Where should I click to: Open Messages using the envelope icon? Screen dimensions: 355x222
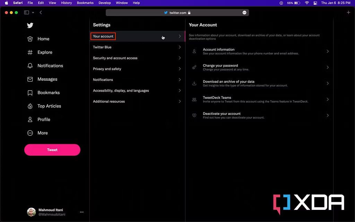[x=30, y=79]
